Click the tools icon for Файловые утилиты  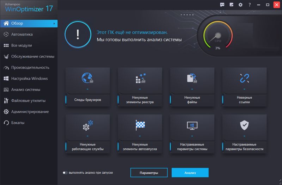[x=6, y=100]
